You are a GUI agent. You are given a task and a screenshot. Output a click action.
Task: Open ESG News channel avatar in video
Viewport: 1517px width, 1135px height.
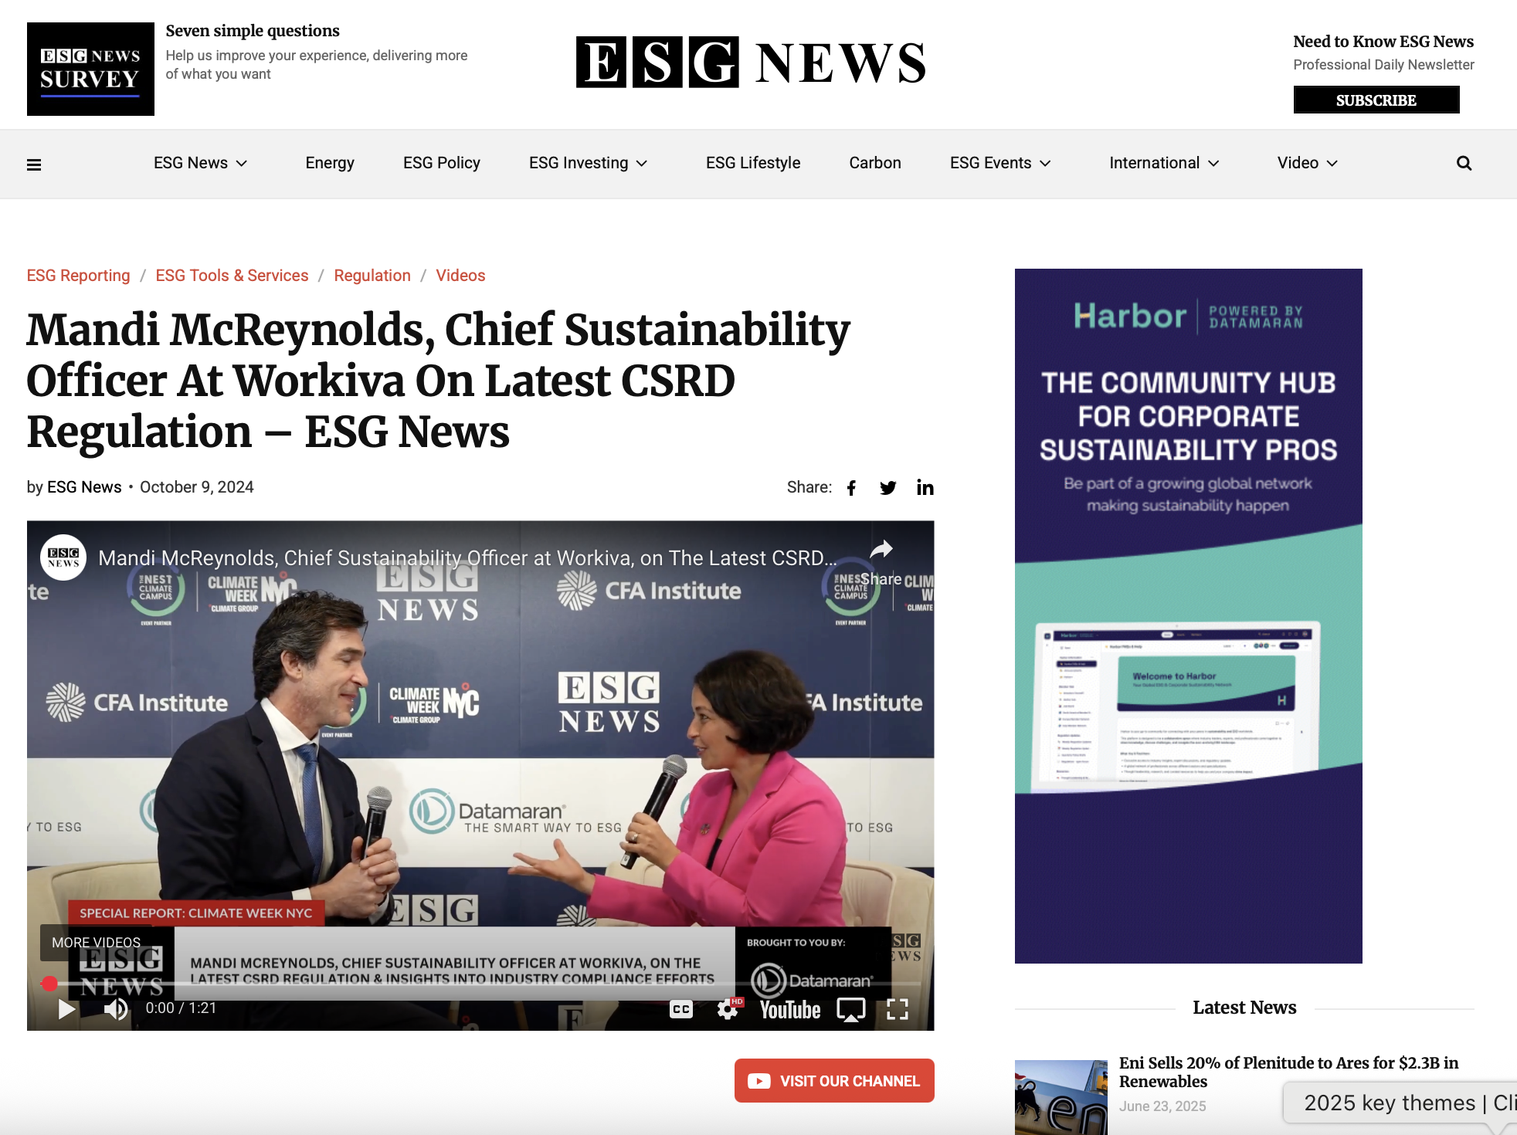[63, 557]
